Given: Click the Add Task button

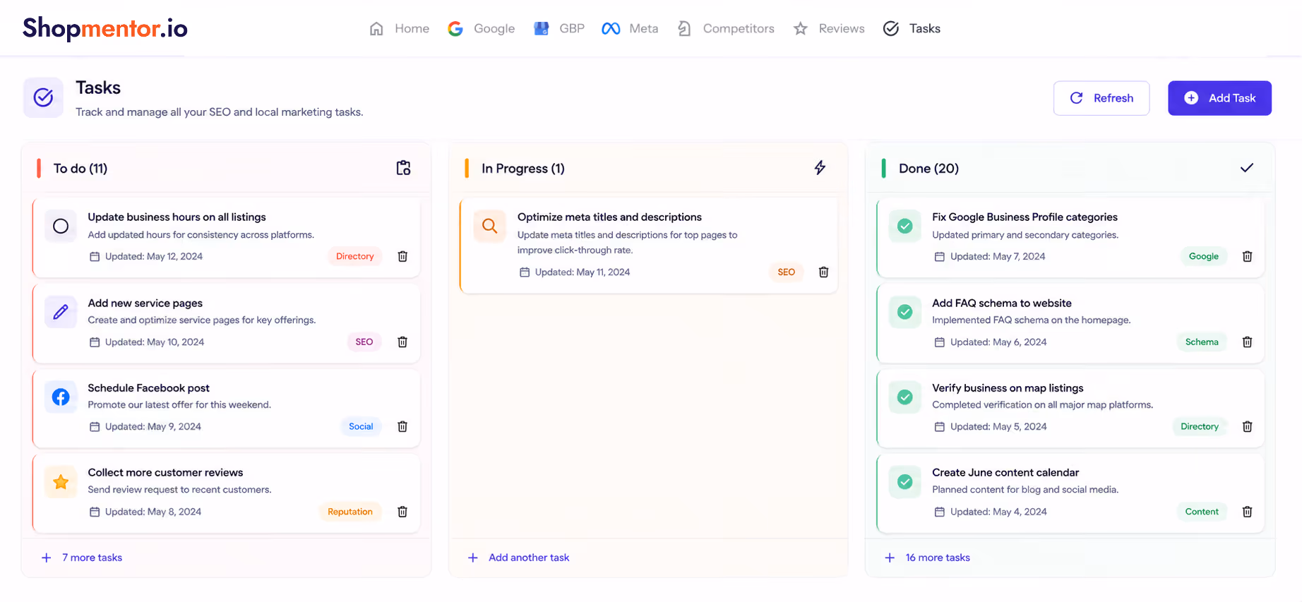Looking at the screenshot, I should [1219, 98].
